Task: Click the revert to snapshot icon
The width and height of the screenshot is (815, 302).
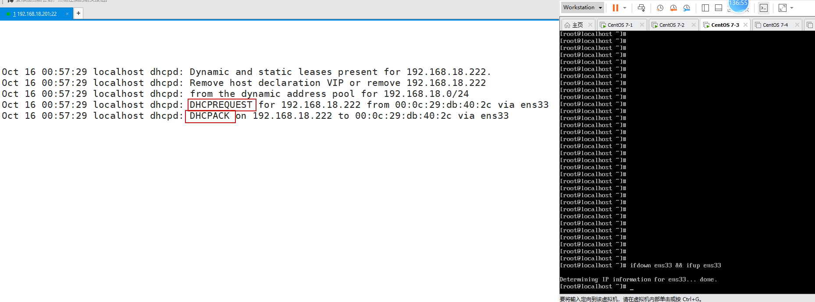Action: point(673,7)
